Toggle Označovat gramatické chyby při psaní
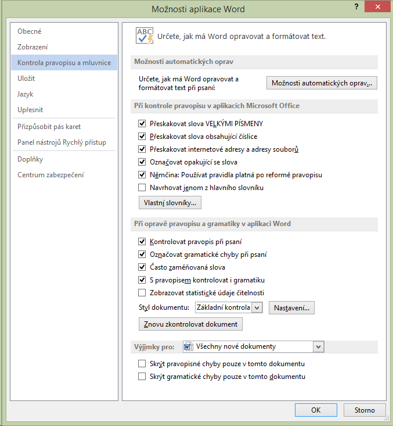 (x=142, y=255)
